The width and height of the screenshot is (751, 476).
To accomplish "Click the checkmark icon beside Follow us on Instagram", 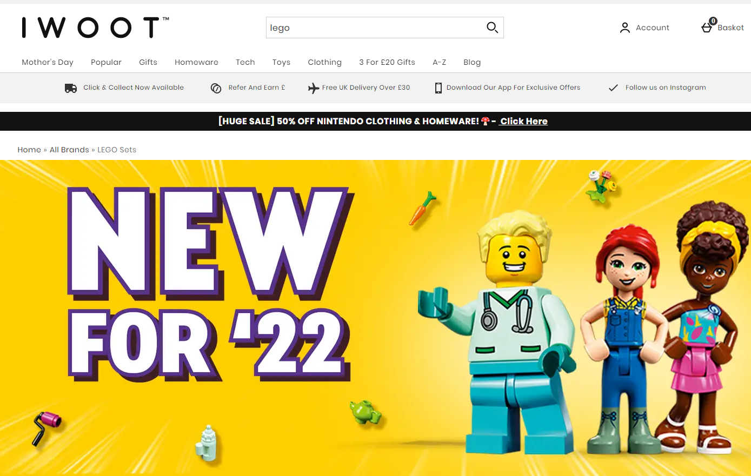I will 613,88.
